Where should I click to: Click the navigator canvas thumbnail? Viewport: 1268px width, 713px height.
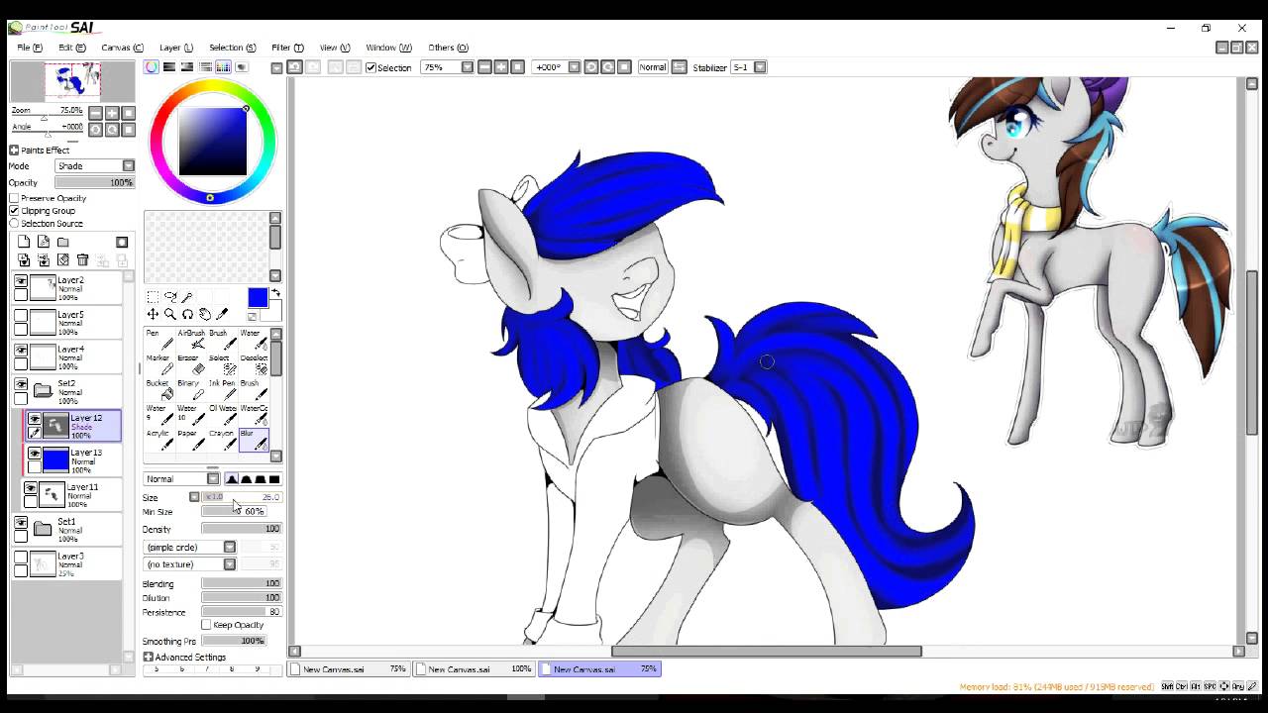tap(72, 80)
